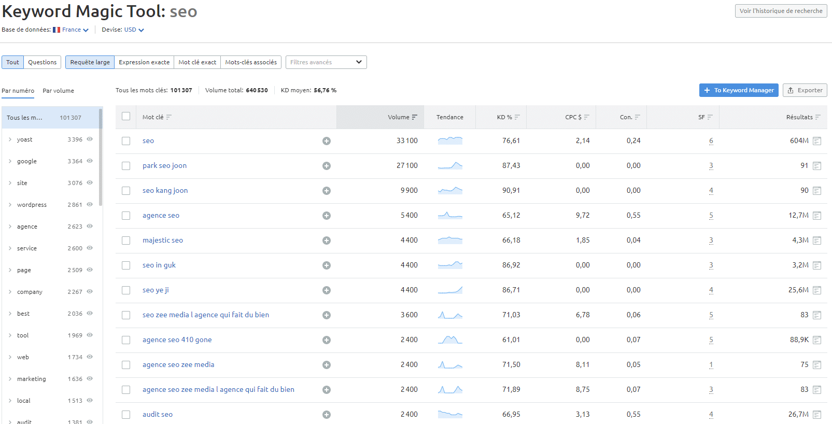Open the Filtres avancés dropdown
This screenshot has height=424, width=832.
pos(326,62)
